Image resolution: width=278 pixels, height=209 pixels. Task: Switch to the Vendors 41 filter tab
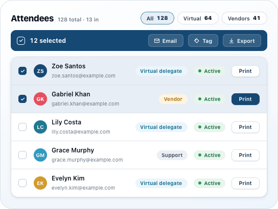244,18
